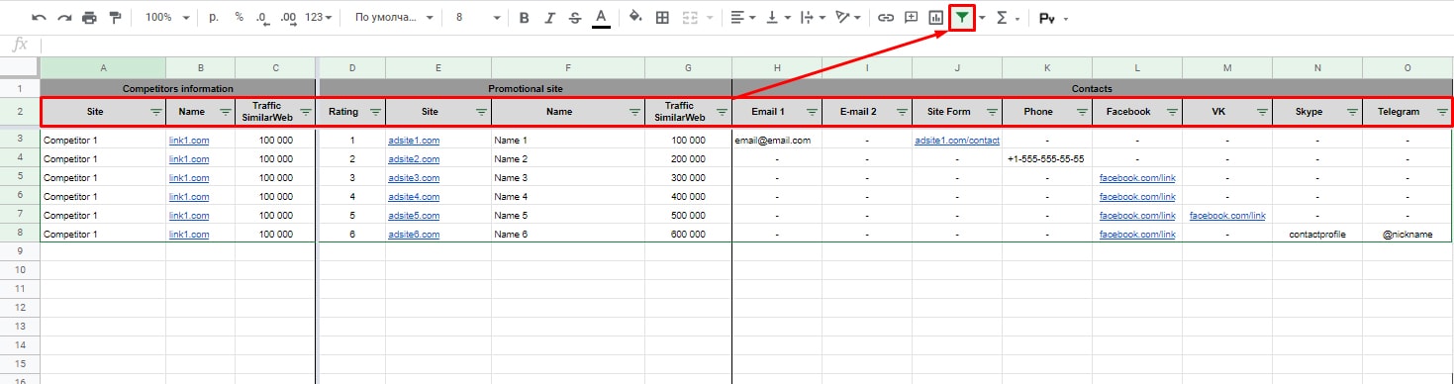Select column header H
This screenshot has height=384, width=1454.
[777, 68]
